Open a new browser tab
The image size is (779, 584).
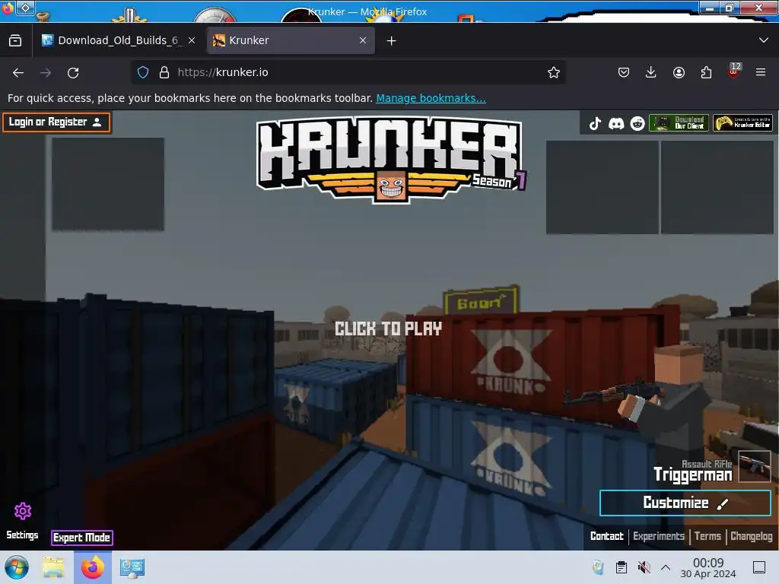[x=392, y=41]
